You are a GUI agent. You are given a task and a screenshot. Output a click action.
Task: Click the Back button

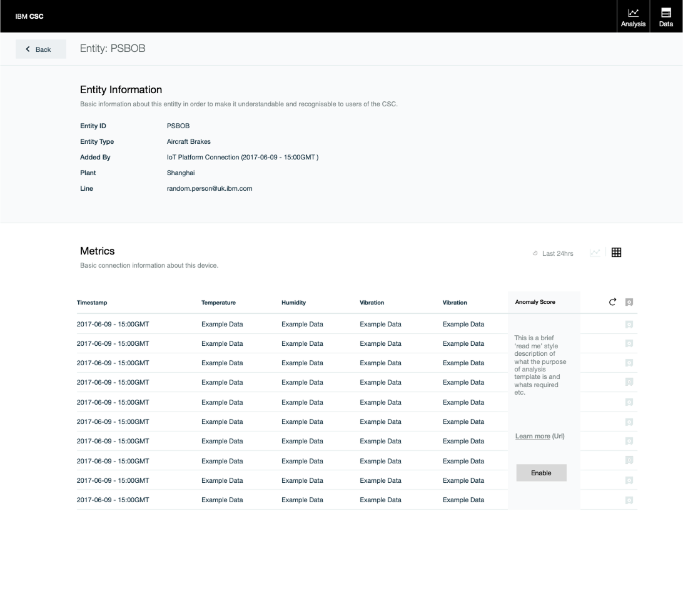pos(41,48)
